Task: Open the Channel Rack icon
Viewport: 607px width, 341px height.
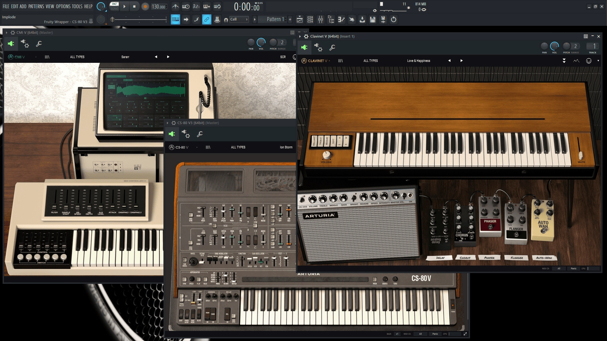Action: 310,20
